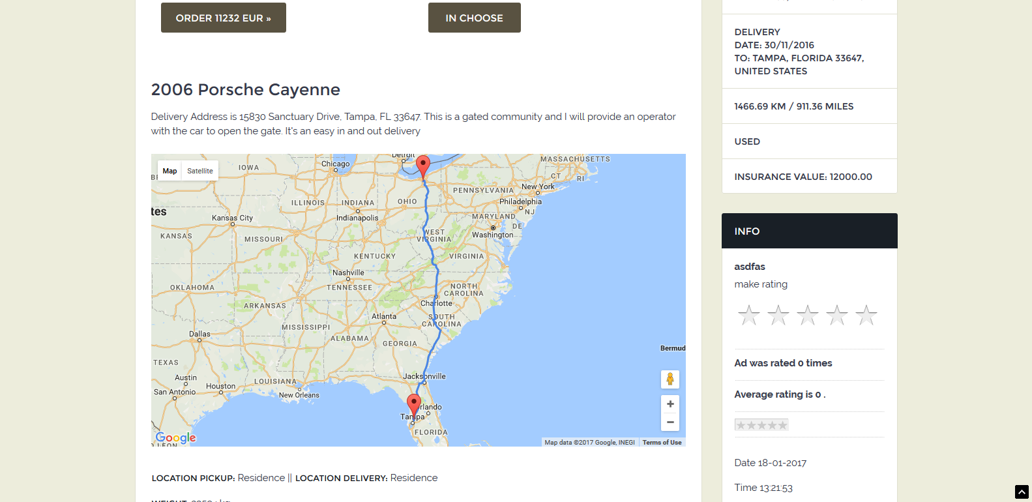Open the Google logo on the map
The width and height of the screenshot is (1032, 502).
(x=175, y=437)
